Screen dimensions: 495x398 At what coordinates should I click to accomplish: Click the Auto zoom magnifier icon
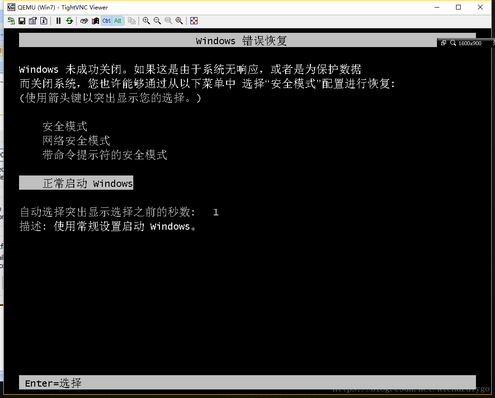tap(179, 21)
